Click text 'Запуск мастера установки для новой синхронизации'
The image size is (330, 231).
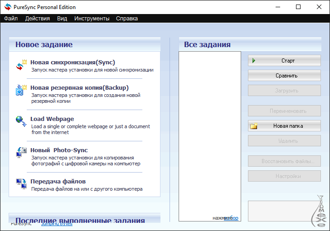pos(92,70)
